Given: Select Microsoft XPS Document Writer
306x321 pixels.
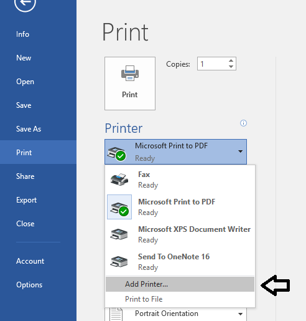Looking at the screenshot, I should coord(180,234).
